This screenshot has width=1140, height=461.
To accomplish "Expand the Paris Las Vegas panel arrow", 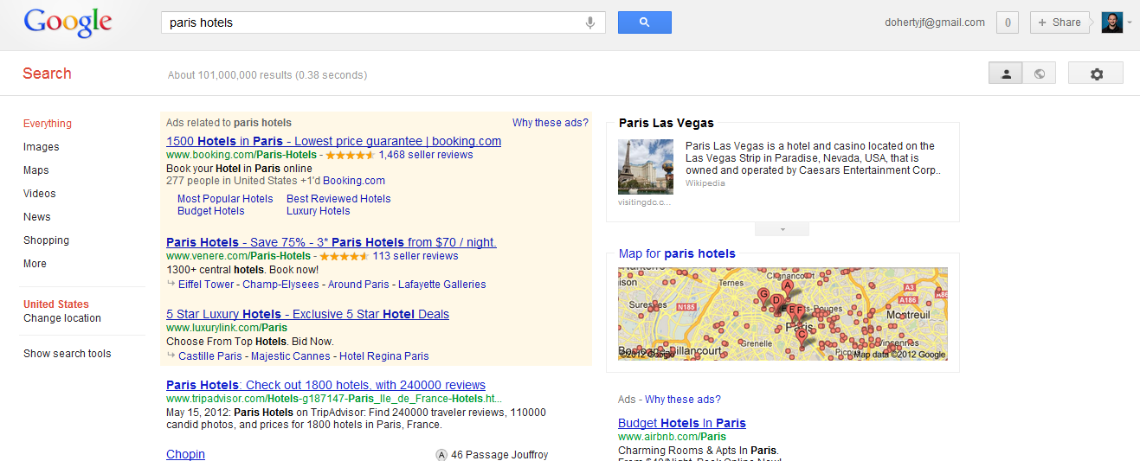I will coord(782,229).
